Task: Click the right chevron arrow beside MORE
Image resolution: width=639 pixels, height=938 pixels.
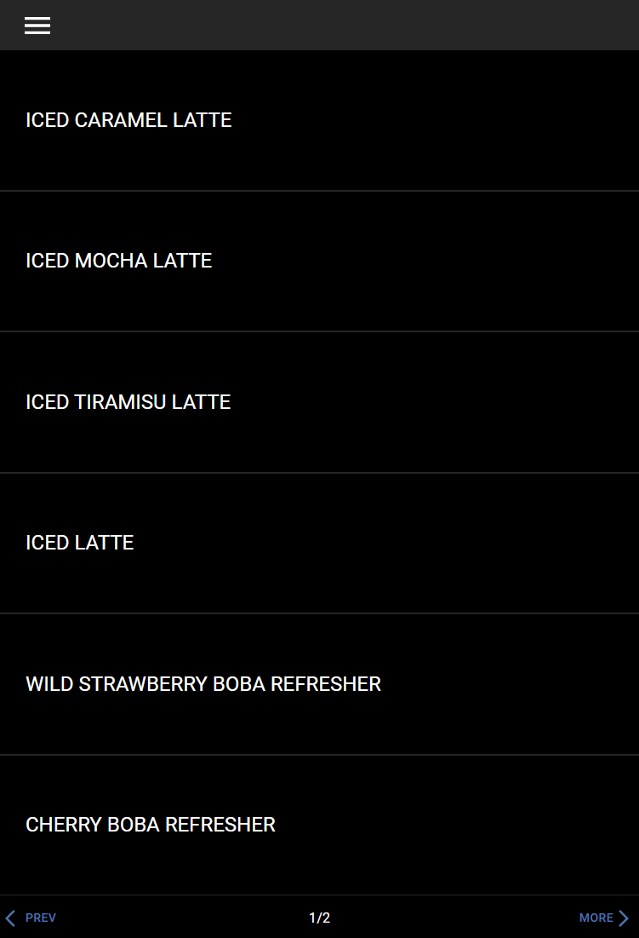Action: (624, 918)
